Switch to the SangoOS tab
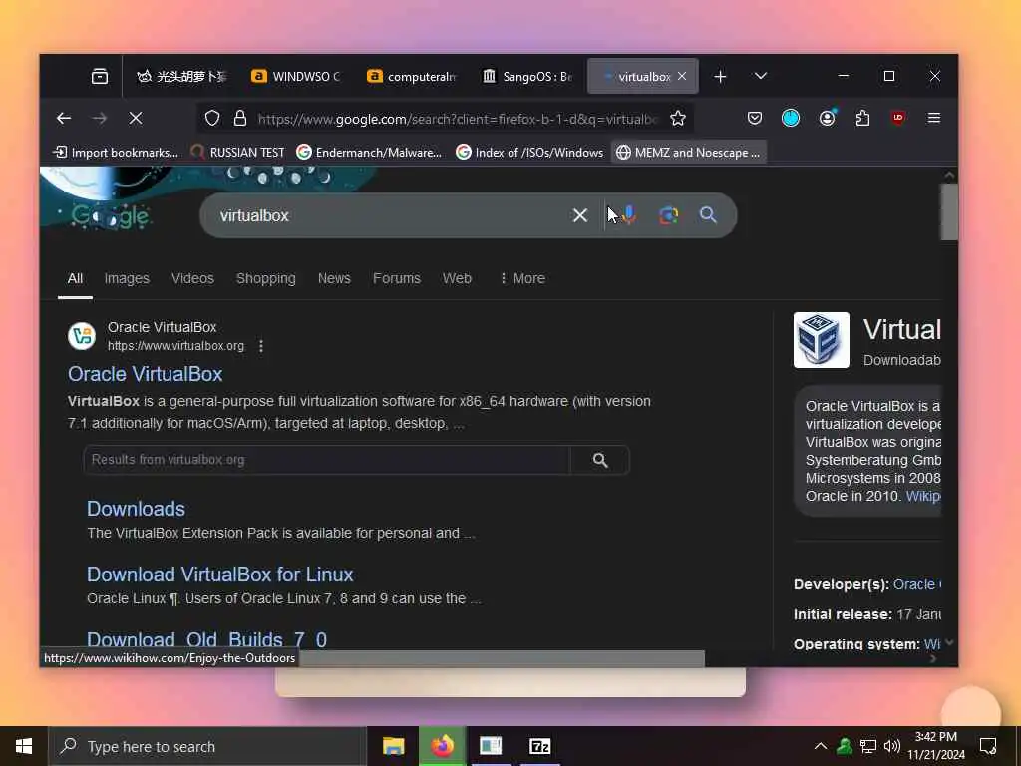 (x=527, y=76)
